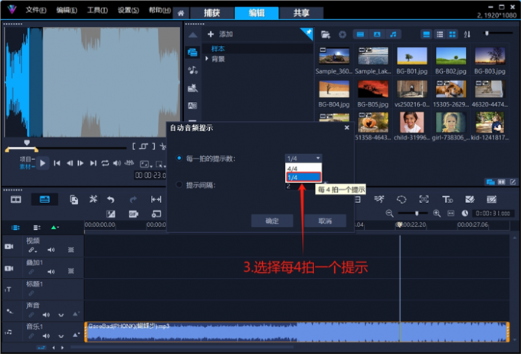The width and height of the screenshot is (521, 354).
Task: Toggle show videos filter in library
Action: 360,34
